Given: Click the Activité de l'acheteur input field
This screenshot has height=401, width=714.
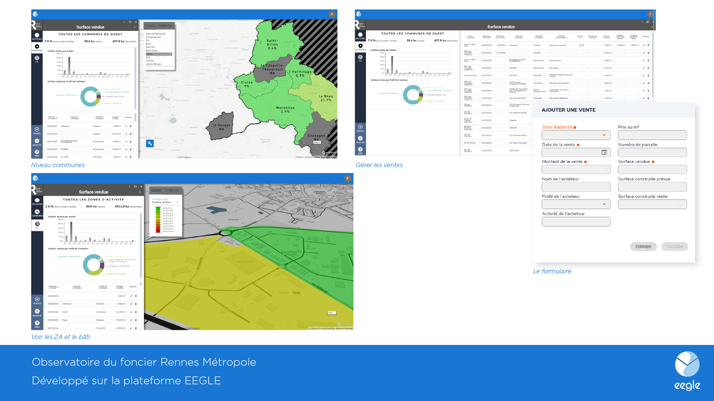Looking at the screenshot, I should tap(576, 222).
